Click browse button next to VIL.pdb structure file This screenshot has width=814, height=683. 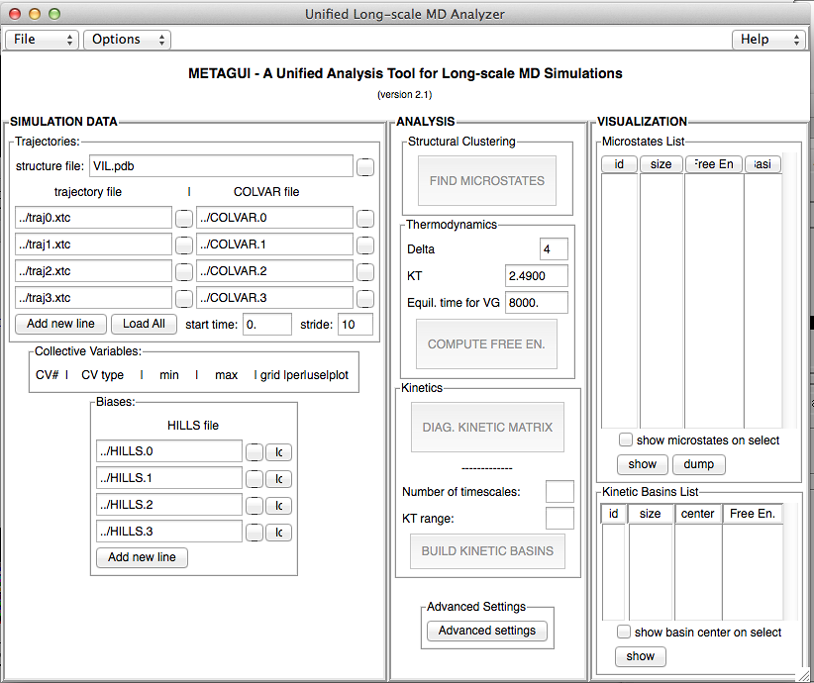[366, 166]
